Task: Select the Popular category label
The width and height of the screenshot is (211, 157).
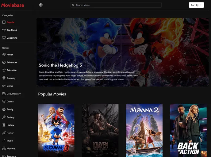Action: coord(11,22)
